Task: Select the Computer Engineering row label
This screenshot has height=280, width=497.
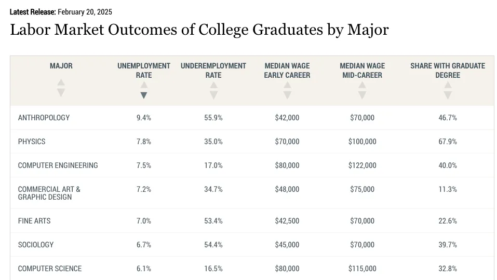Action: coord(58,165)
